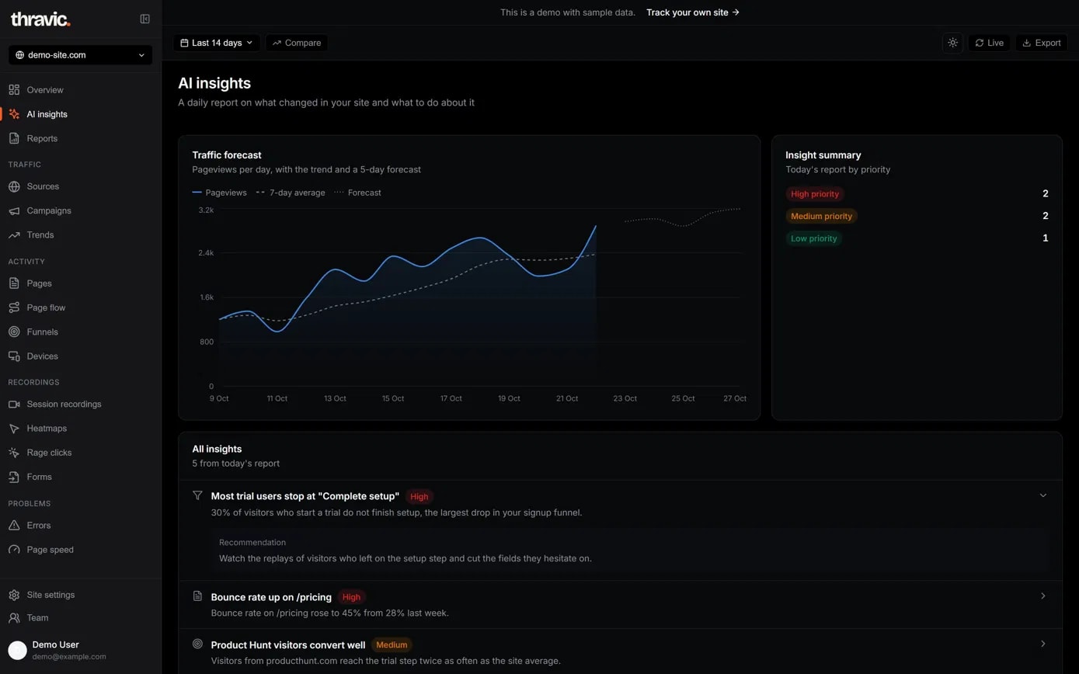Click the Errors warning triangle icon
The width and height of the screenshot is (1079, 674).
(x=14, y=525)
